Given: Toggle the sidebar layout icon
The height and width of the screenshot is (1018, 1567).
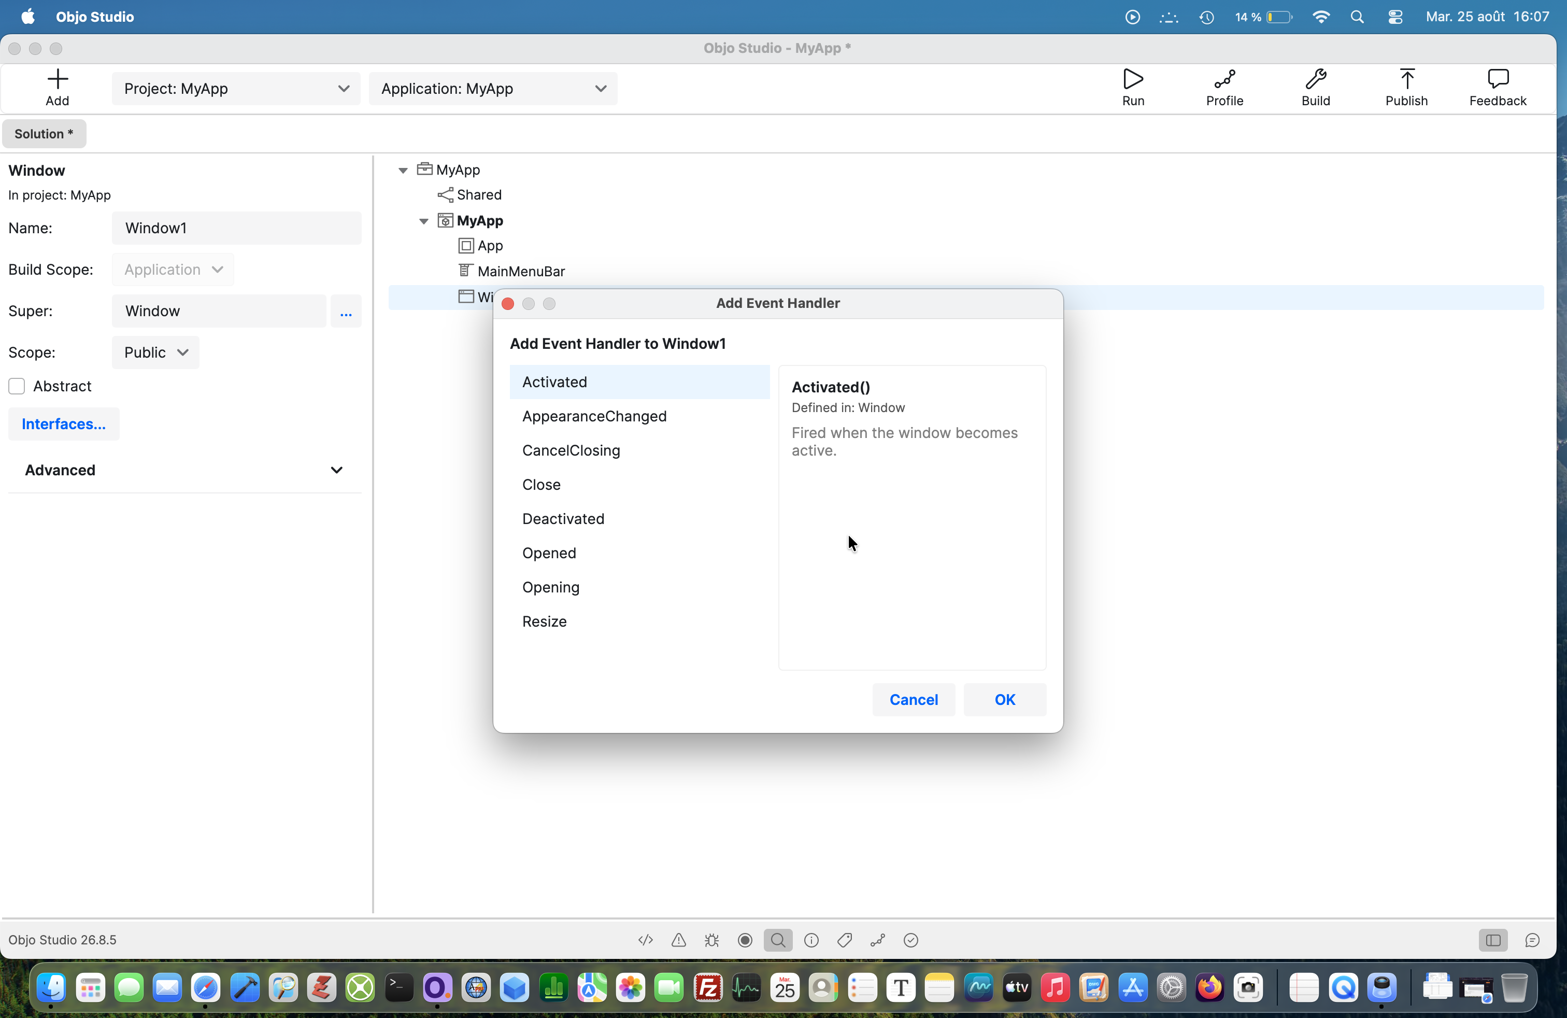Looking at the screenshot, I should pyautogui.click(x=1492, y=940).
